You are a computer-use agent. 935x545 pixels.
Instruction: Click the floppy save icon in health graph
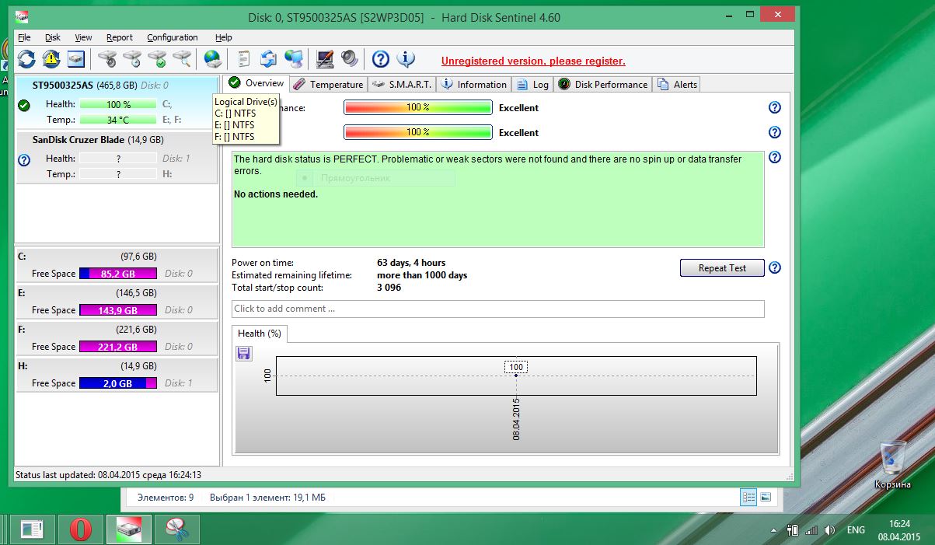coord(244,354)
